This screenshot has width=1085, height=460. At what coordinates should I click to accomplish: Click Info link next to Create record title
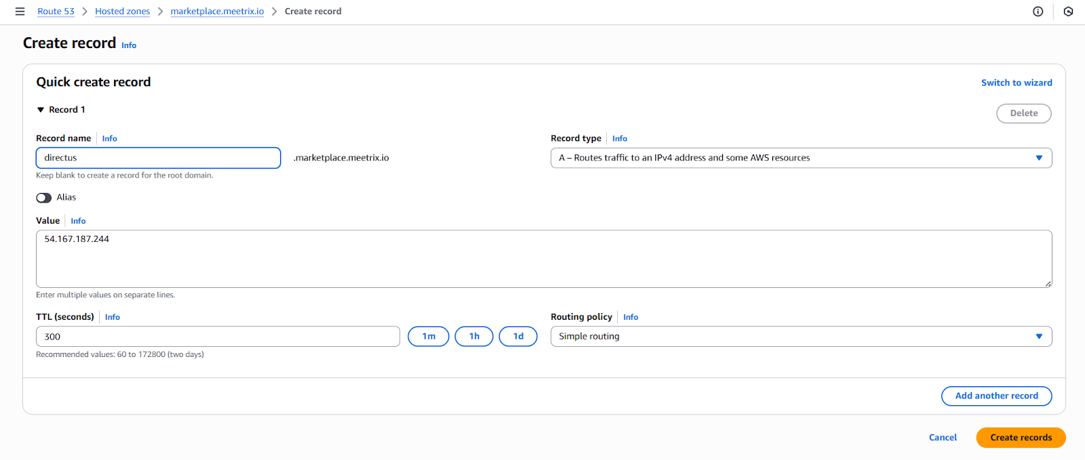point(129,45)
